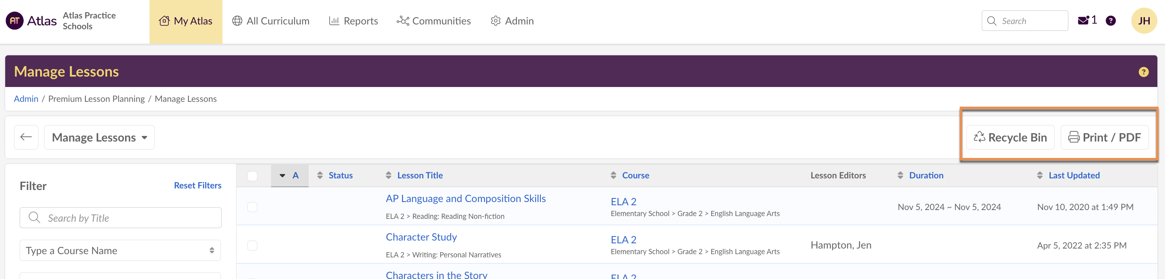Open the Recycle Bin
This screenshot has width=1165, height=279.
coord(1010,137)
